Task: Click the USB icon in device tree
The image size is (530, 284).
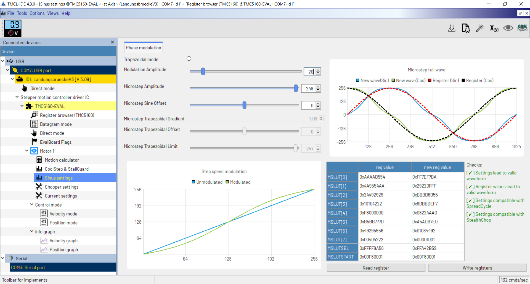Action: (10, 61)
